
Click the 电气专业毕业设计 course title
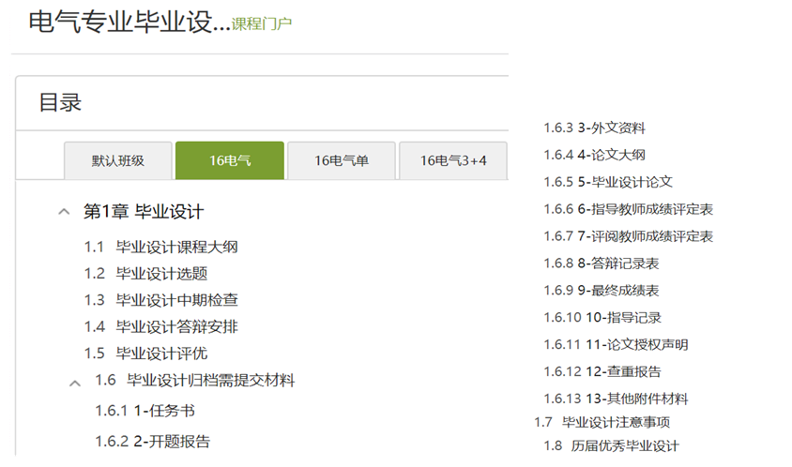pyautogui.click(x=129, y=23)
